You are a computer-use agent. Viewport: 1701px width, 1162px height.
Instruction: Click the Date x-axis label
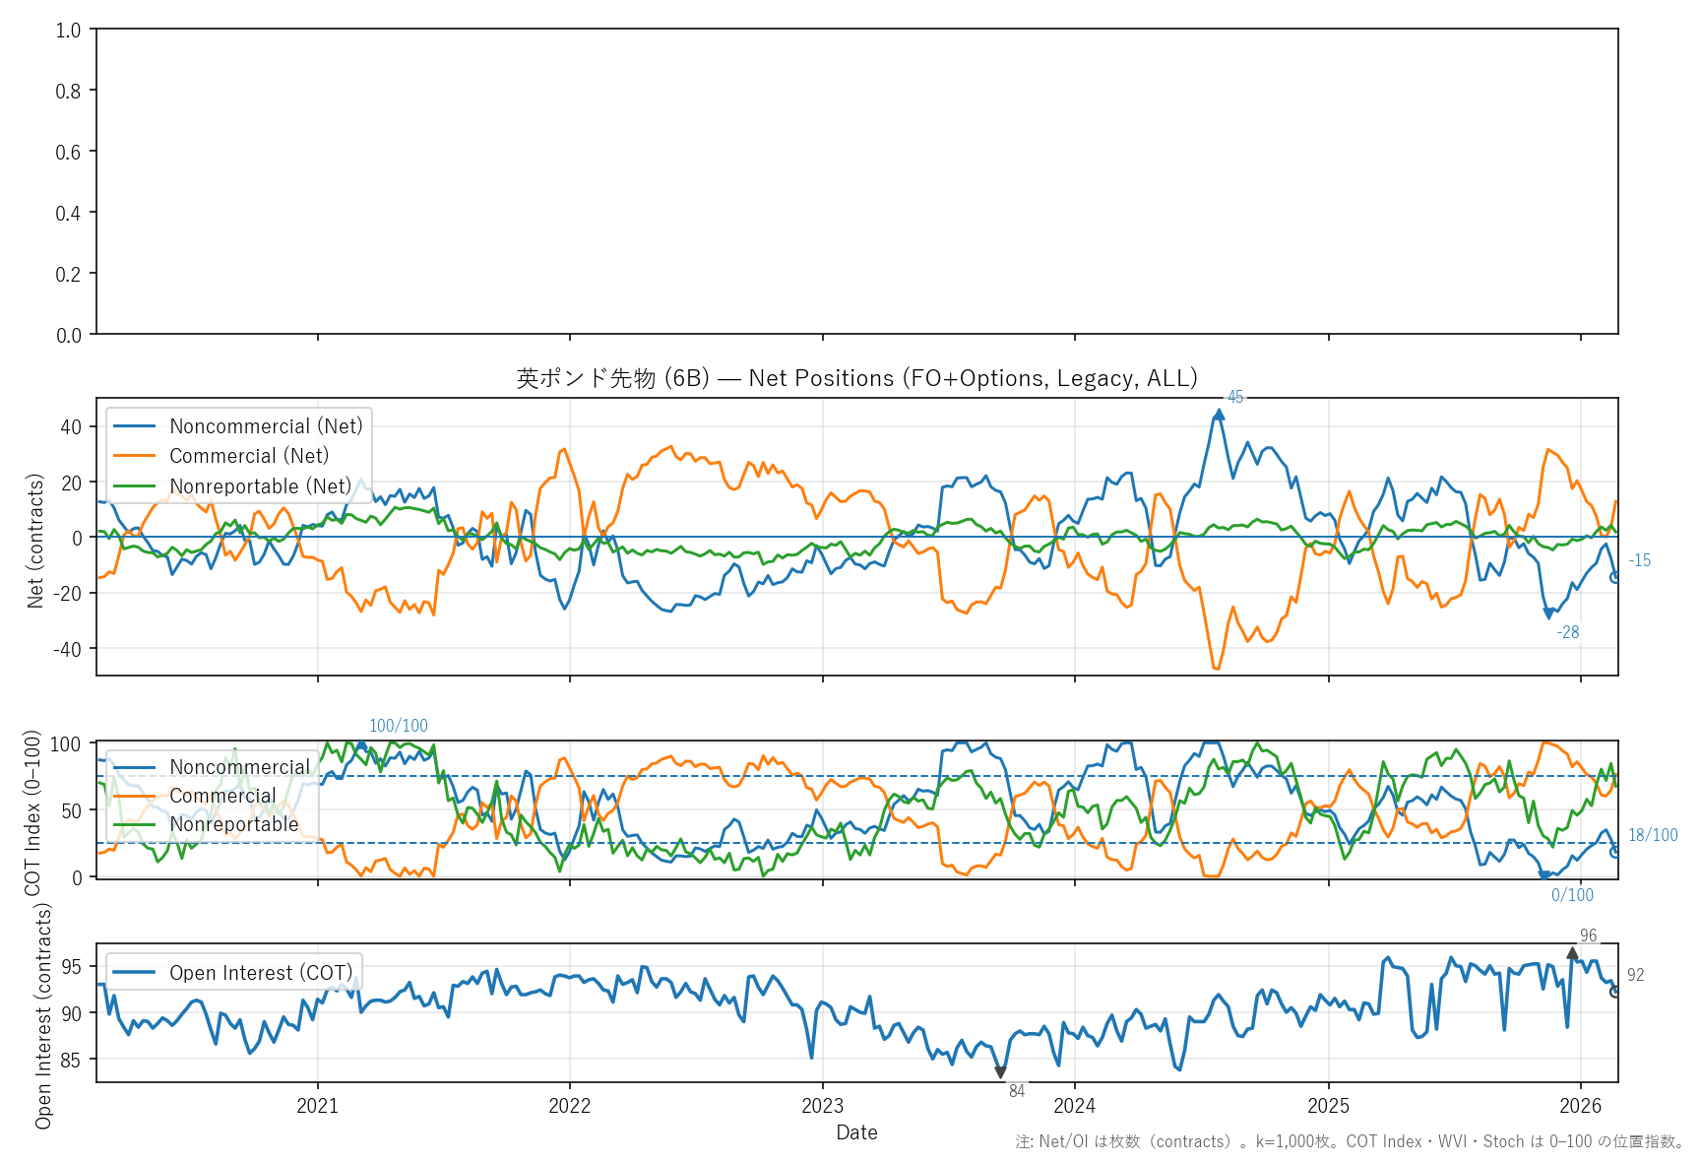[856, 1132]
